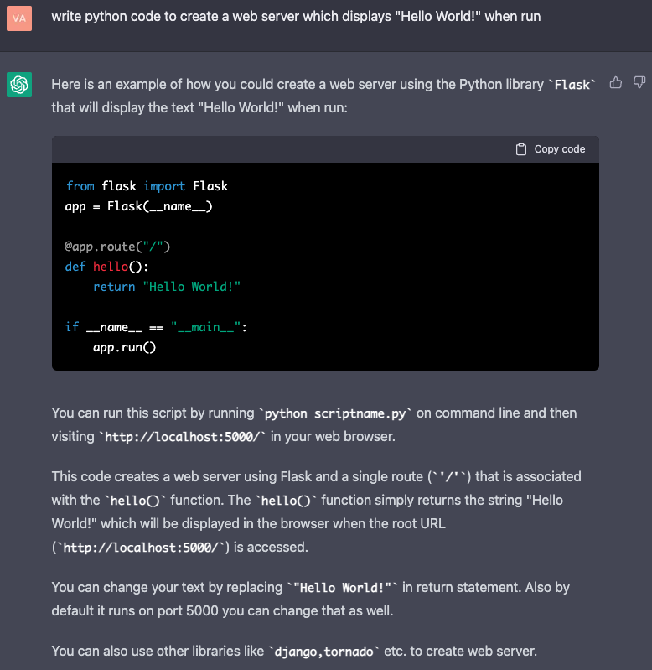Click the line 'app = Flask(__name__)'

point(139,206)
